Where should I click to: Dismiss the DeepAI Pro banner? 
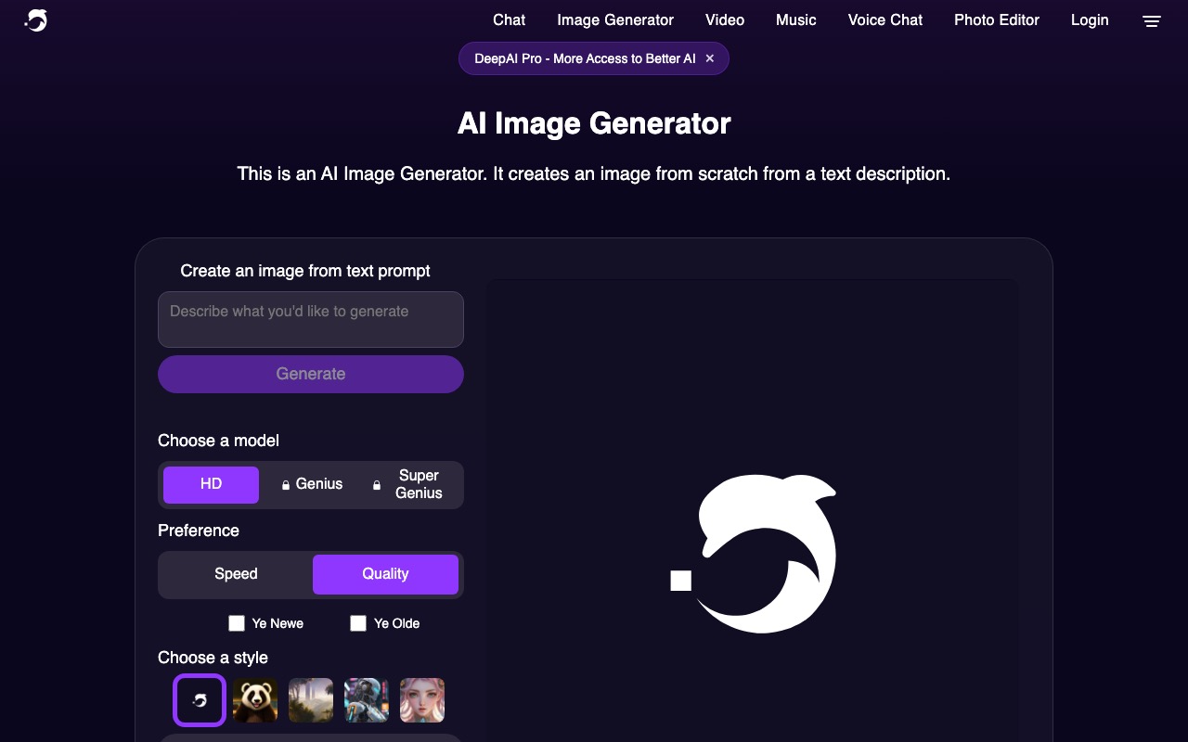[x=709, y=58]
